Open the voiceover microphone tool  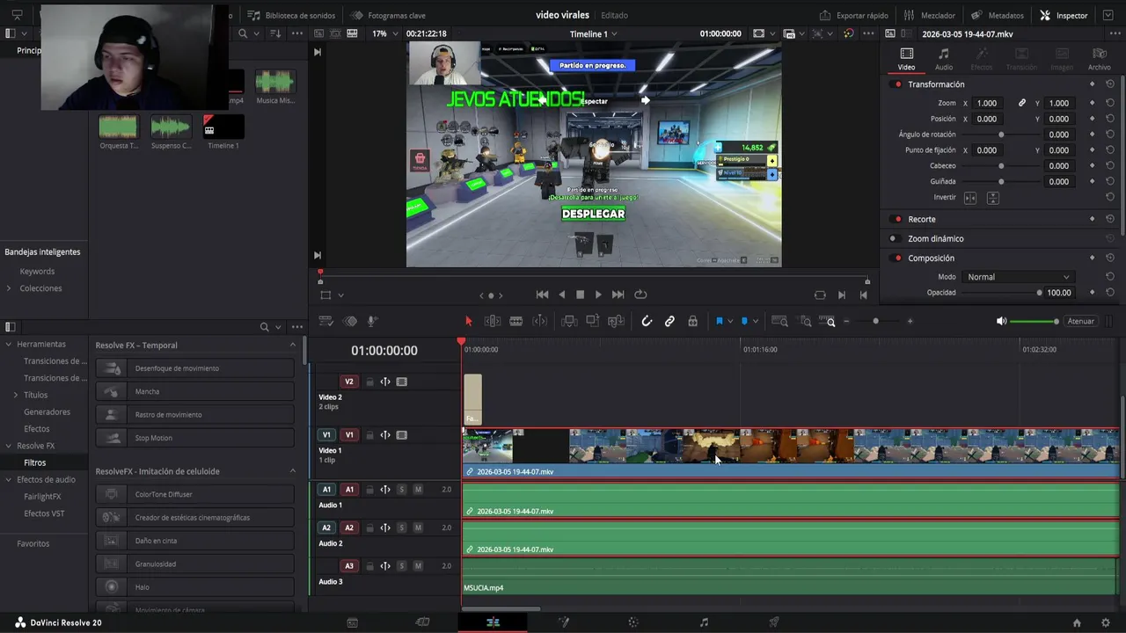point(372,322)
